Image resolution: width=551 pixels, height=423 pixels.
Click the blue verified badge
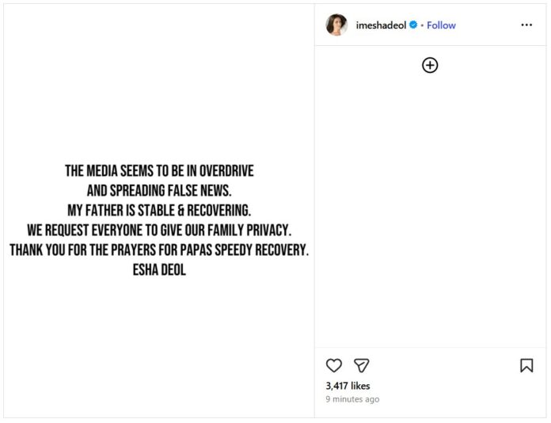(x=413, y=25)
